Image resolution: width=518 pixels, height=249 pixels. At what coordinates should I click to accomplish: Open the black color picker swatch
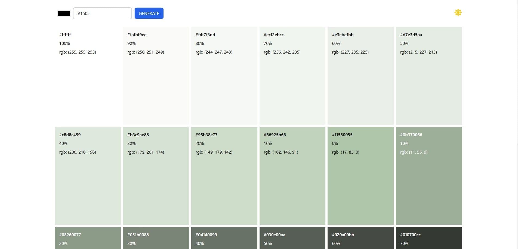click(x=64, y=13)
